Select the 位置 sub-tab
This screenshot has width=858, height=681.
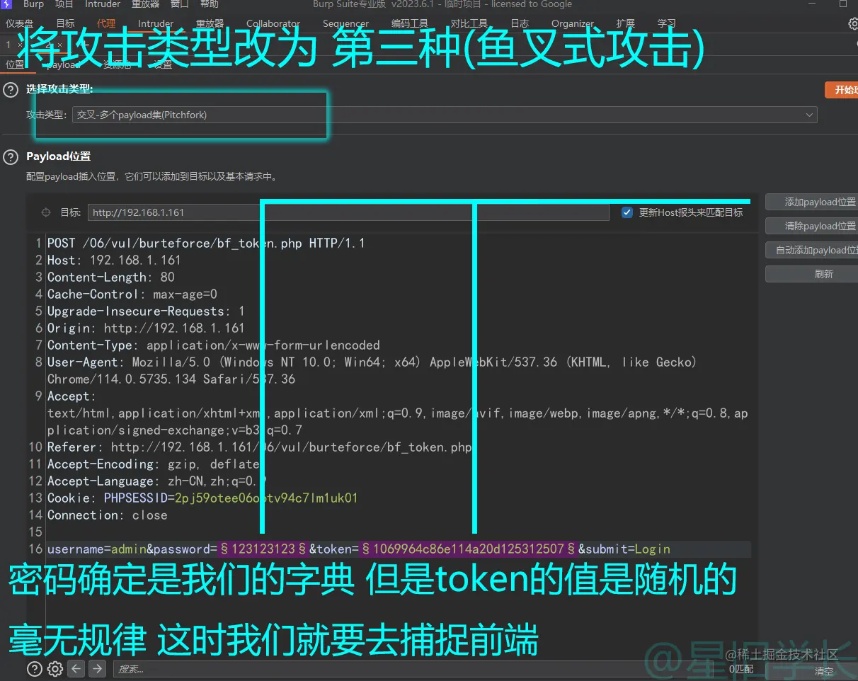(x=15, y=64)
